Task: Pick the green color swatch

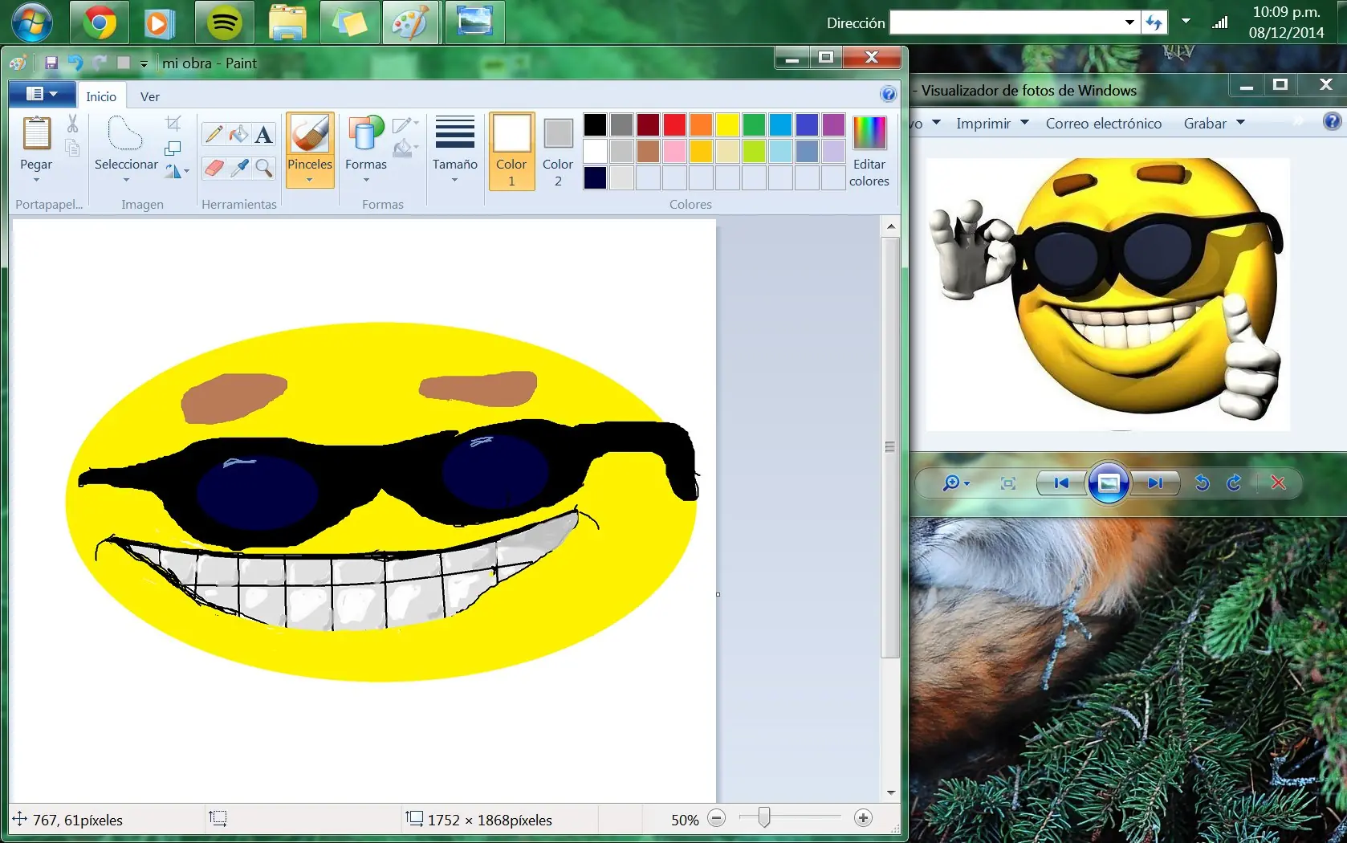Action: coord(754,124)
